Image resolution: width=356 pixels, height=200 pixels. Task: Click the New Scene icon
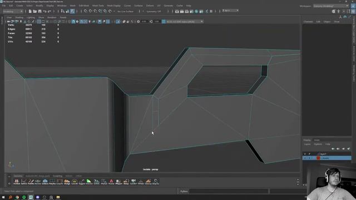point(30,11)
